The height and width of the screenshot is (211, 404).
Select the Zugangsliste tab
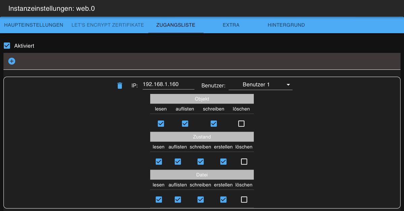(176, 25)
